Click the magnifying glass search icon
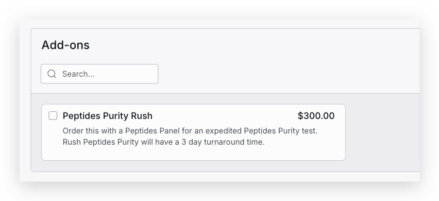The image size is (439, 201). point(51,74)
